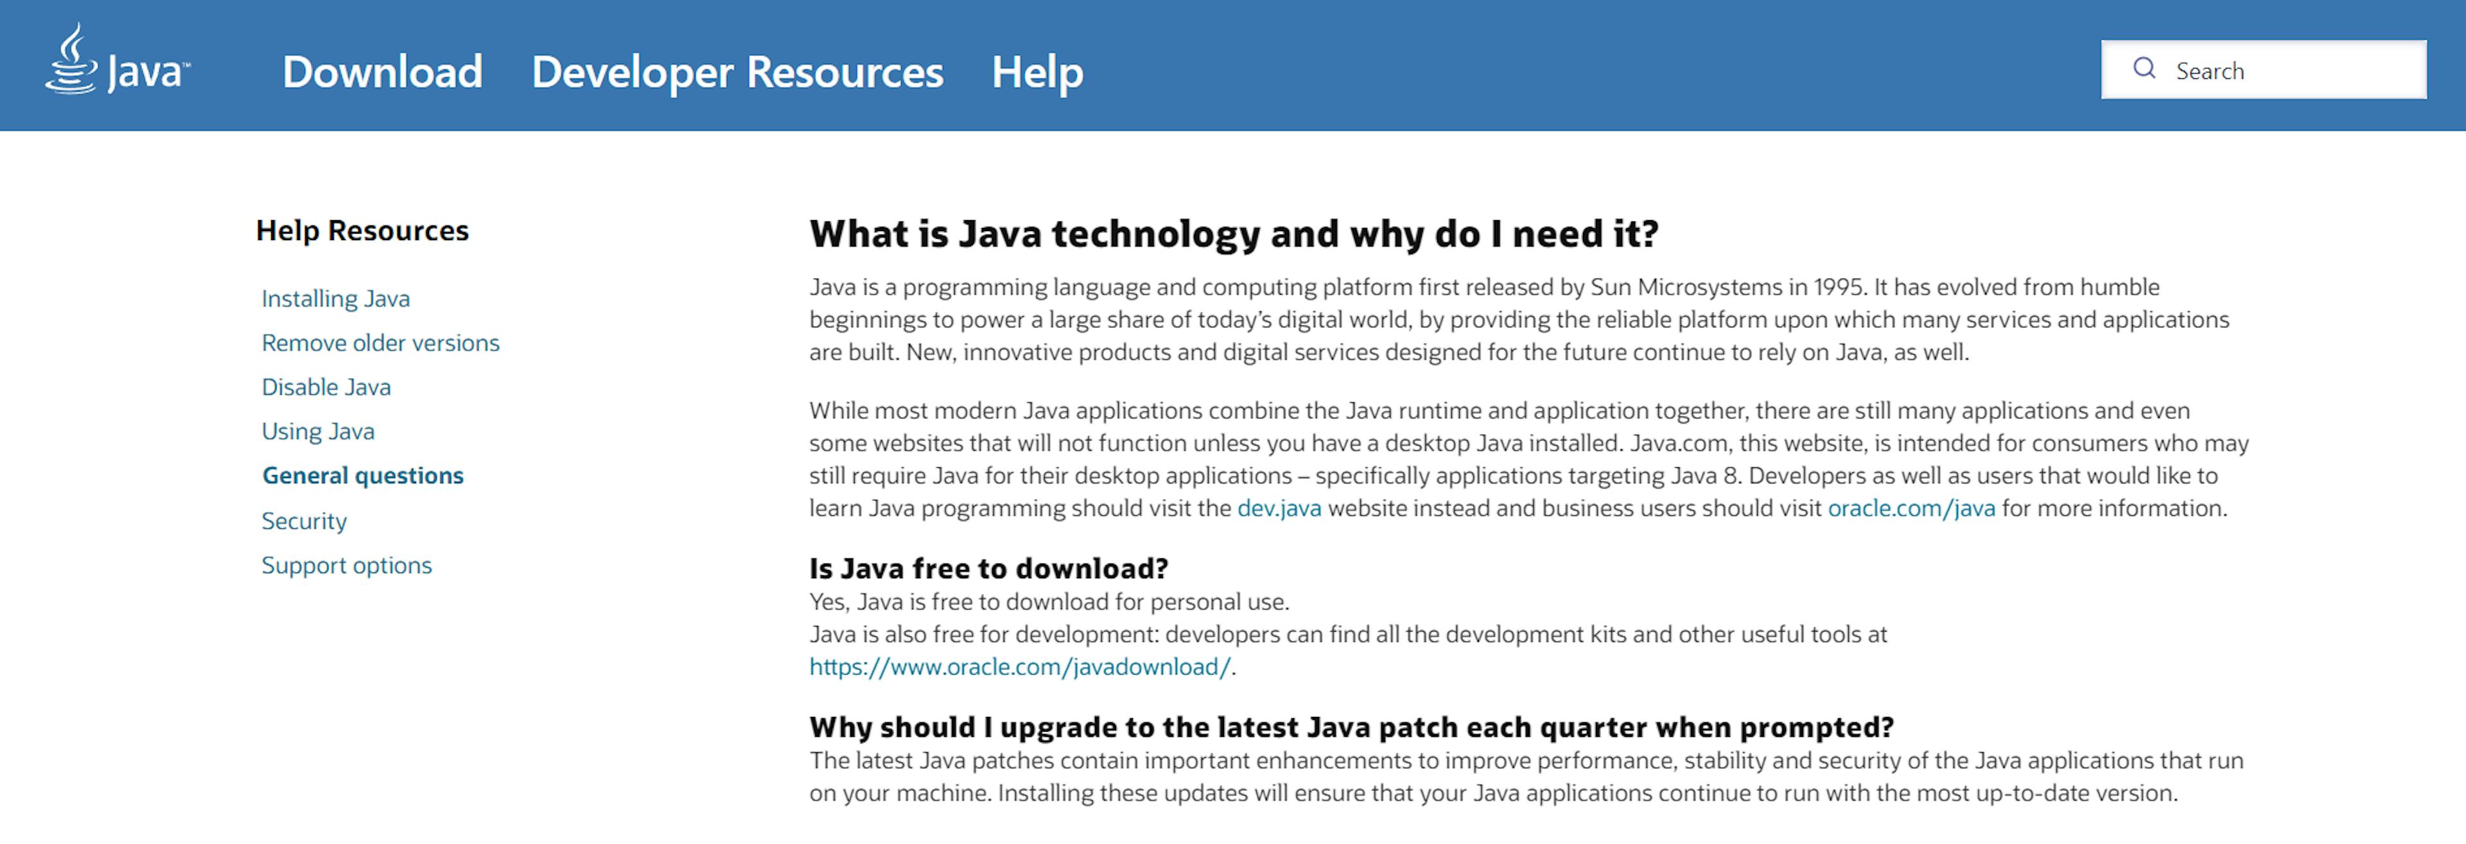Click 'Yes, Java is free to download' text
Screen dimensions: 2466x844
click(1049, 602)
